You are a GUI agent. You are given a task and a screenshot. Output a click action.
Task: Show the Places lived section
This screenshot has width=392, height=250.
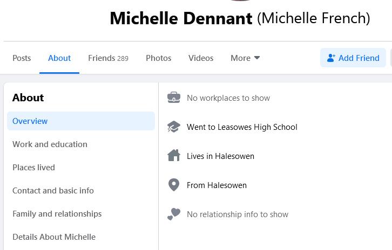[x=33, y=168]
